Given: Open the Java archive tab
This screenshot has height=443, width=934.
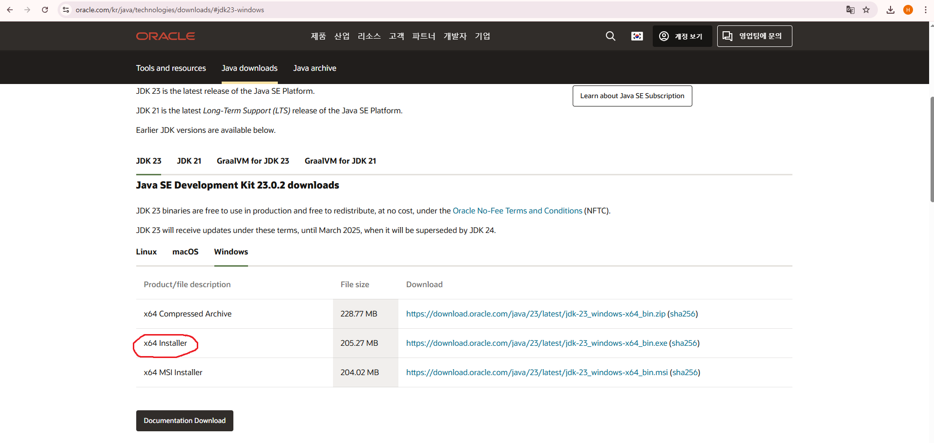Looking at the screenshot, I should (x=315, y=68).
